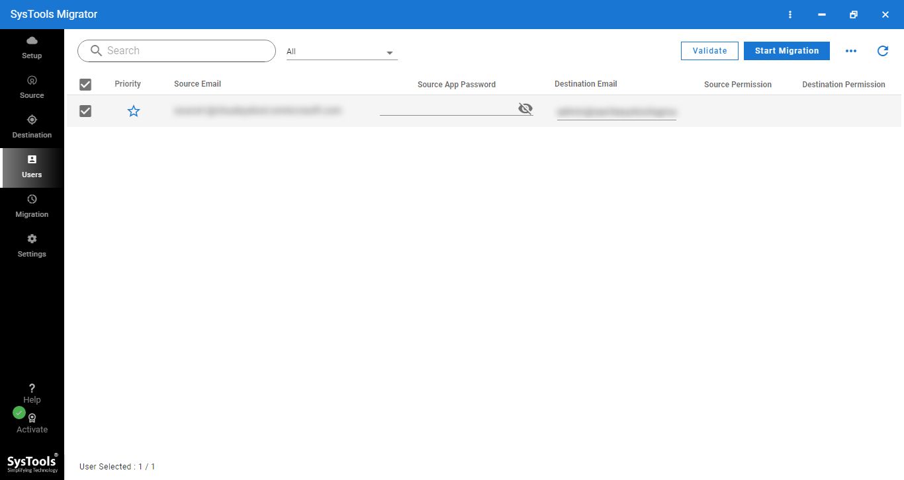
Task: Toggle the select all users checkbox
Action: [85, 84]
